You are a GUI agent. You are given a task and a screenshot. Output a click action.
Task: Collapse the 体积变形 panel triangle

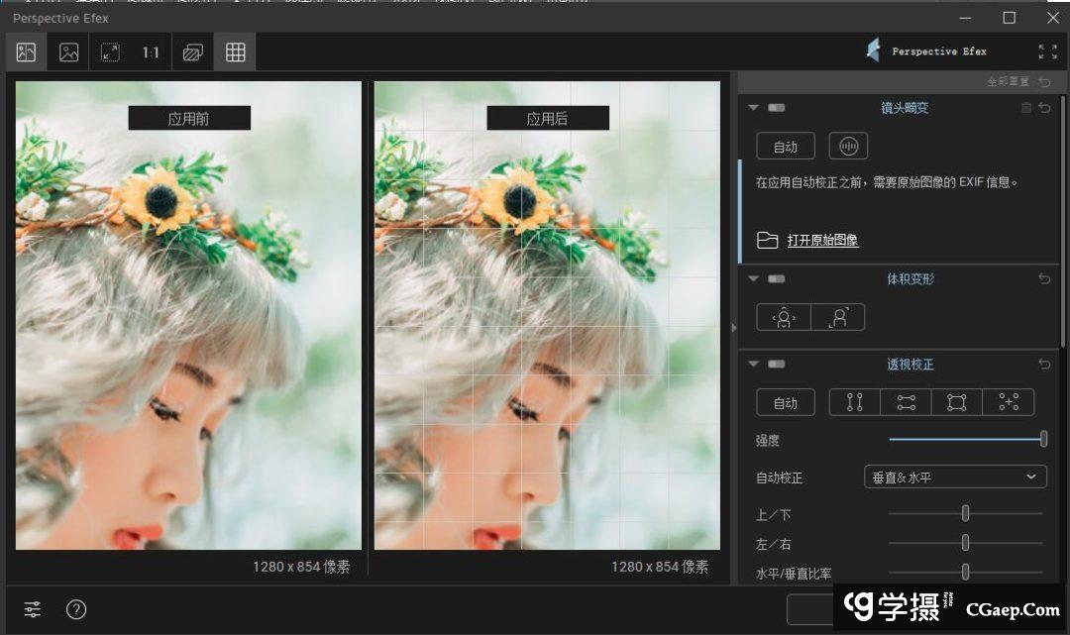(753, 279)
